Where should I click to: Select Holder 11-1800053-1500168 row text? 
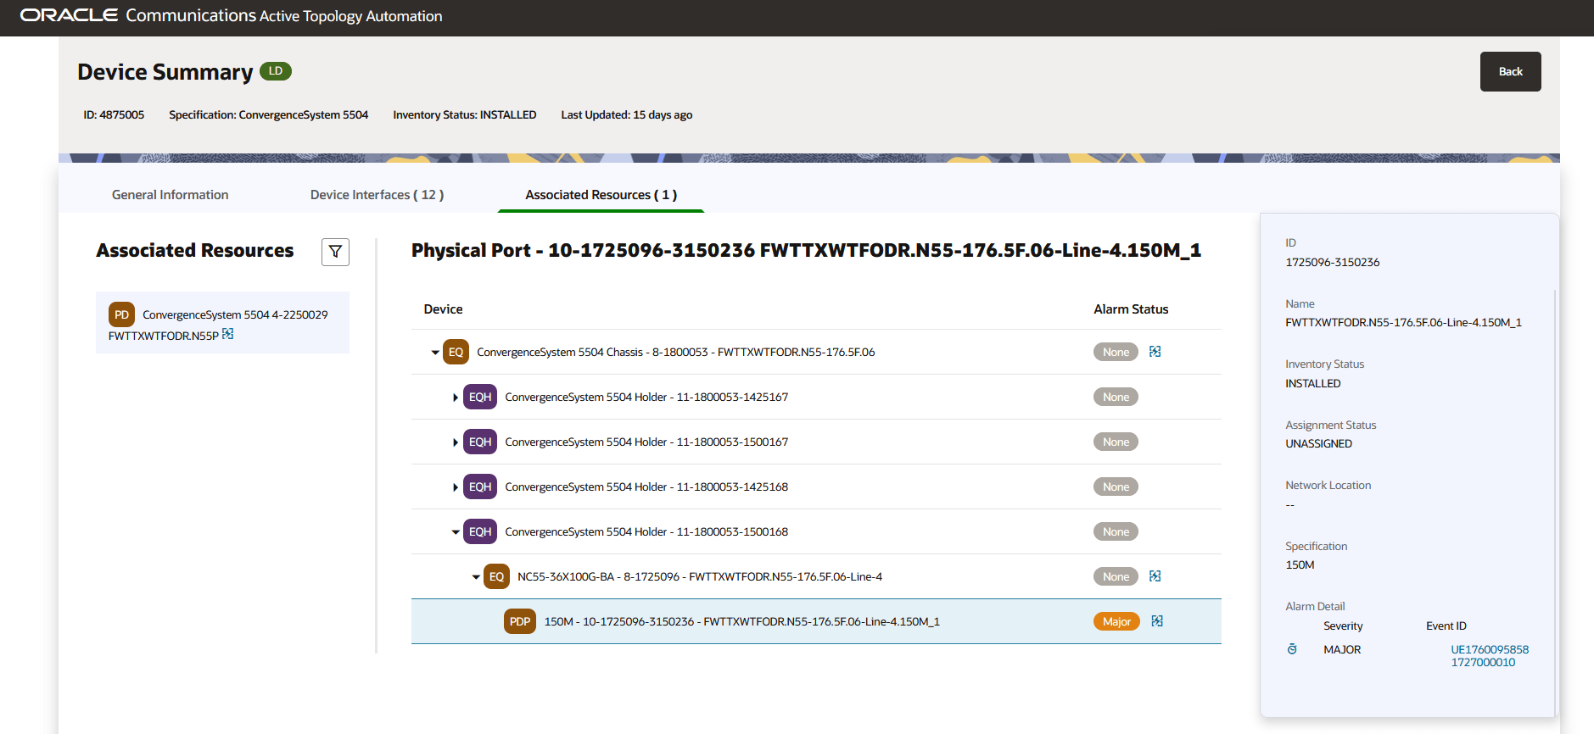(646, 531)
